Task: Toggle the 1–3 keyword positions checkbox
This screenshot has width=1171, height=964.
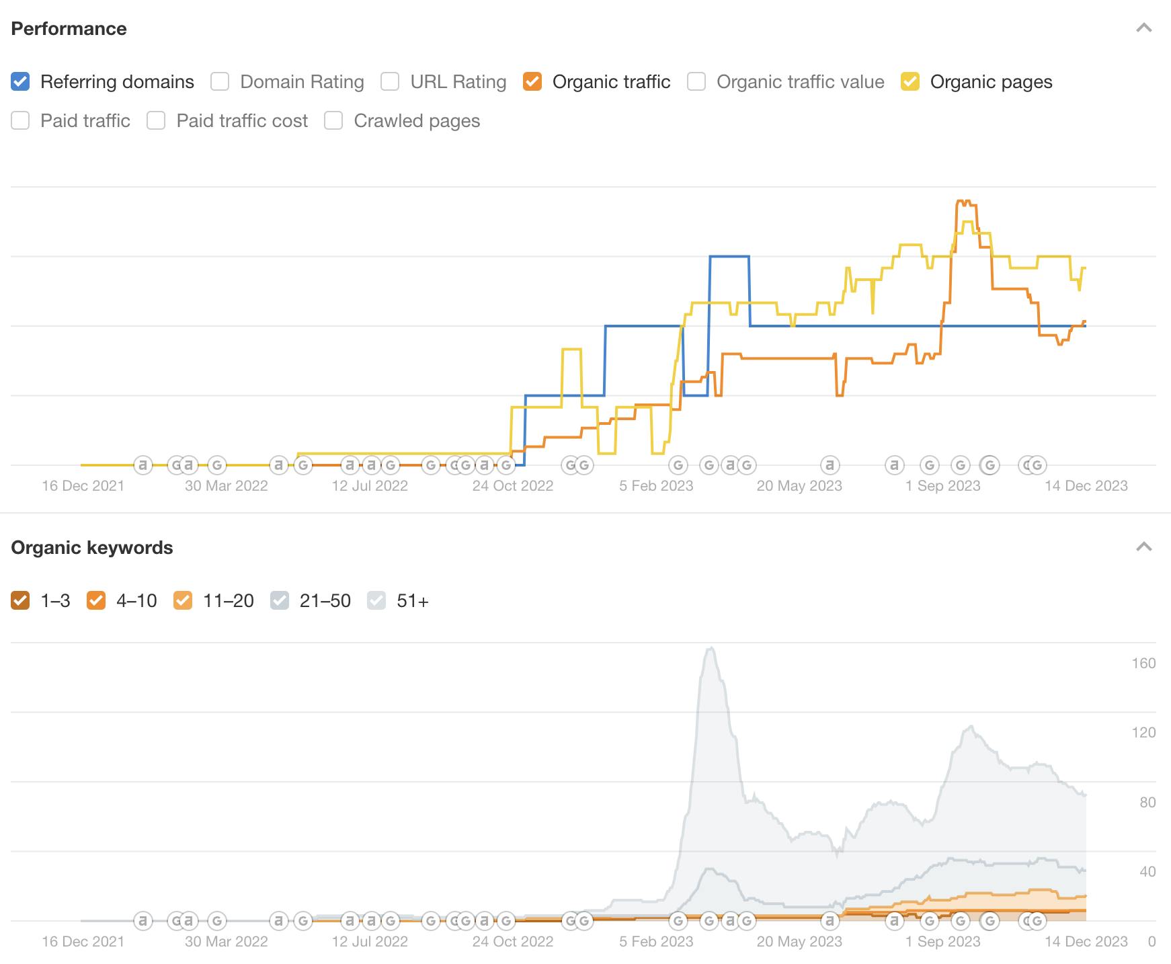Action: pos(20,600)
